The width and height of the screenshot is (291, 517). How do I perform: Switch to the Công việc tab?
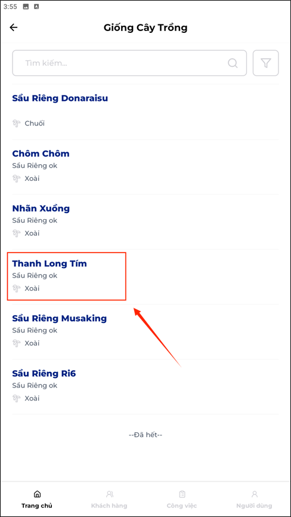coord(182,499)
